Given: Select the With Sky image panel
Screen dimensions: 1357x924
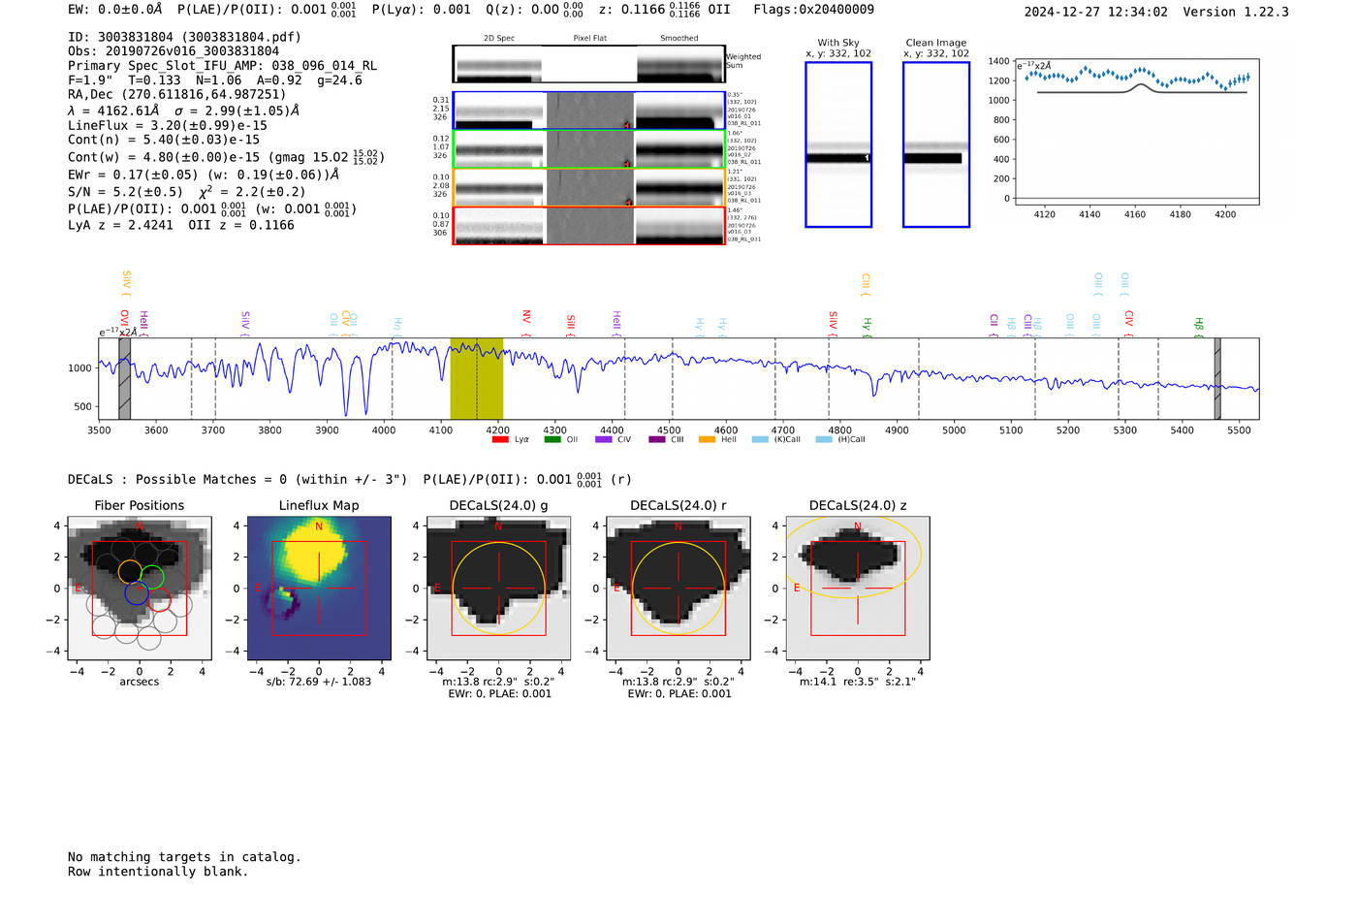Looking at the screenshot, I should (838, 144).
